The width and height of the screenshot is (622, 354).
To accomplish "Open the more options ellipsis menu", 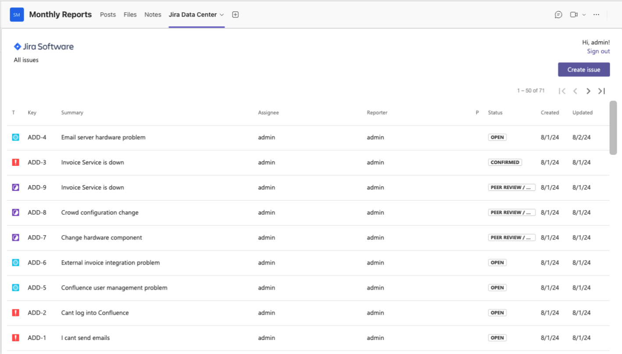I will [x=596, y=14].
